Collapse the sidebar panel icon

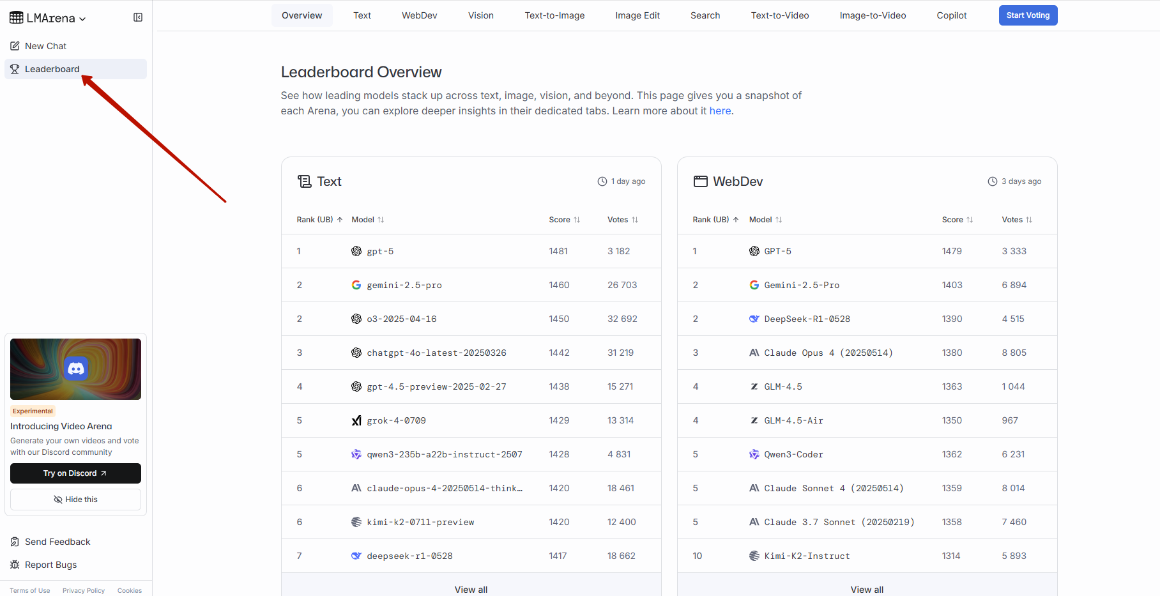(138, 17)
